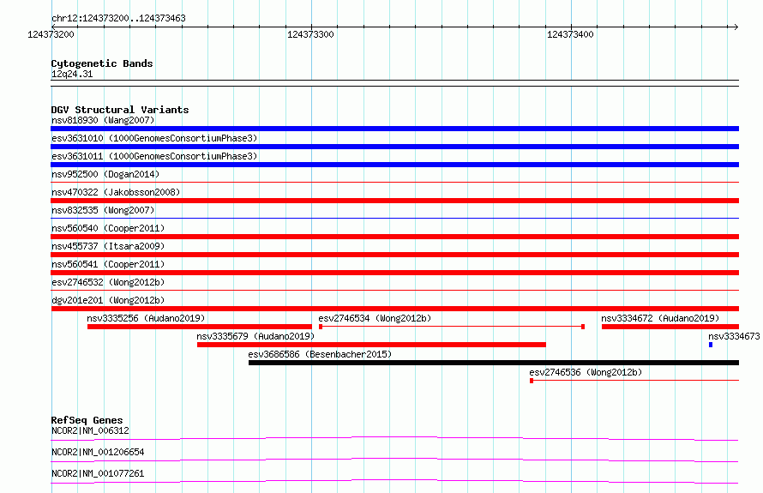The width and height of the screenshot is (763, 493).
Task: Click the red nsv3335256 variant bar
Action: click(200, 327)
